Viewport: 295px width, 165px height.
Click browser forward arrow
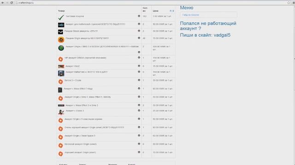pos(7,3)
